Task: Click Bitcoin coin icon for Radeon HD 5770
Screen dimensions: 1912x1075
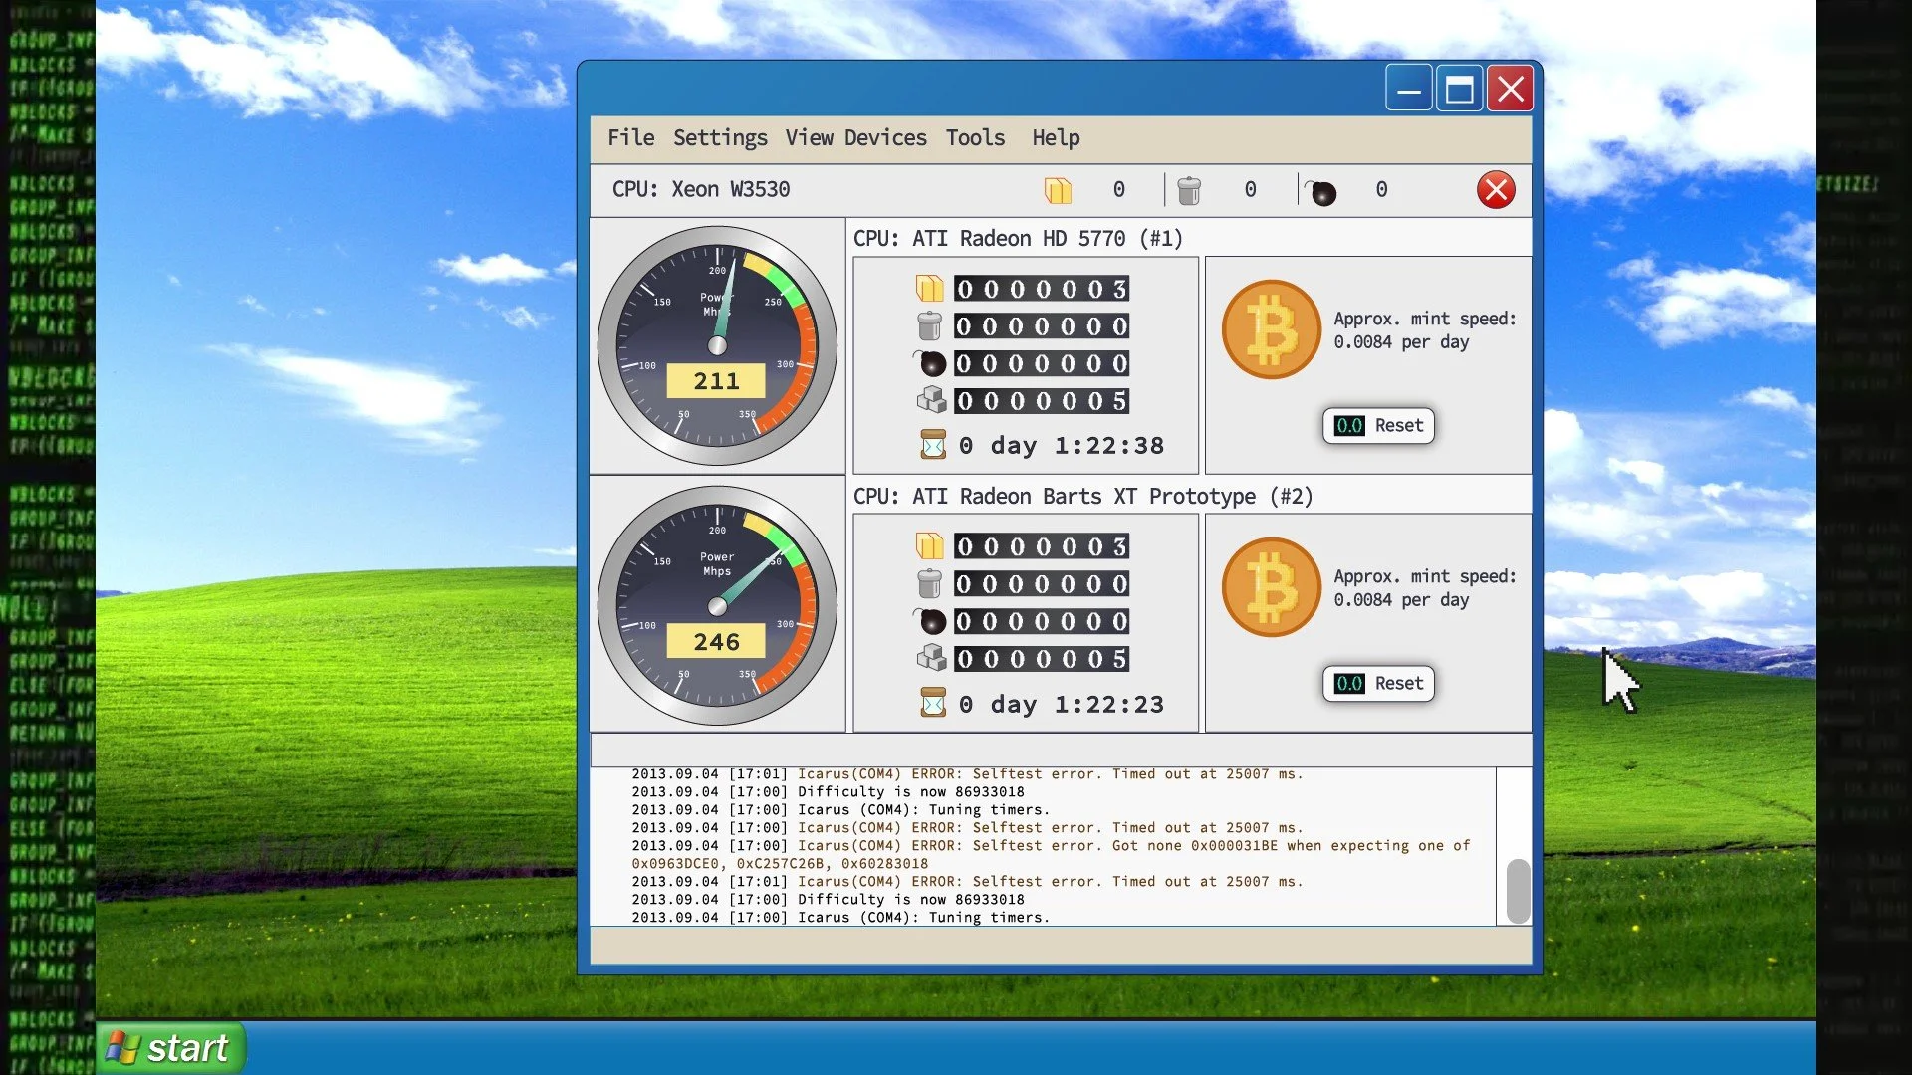Action: pyautogui.click(x=1271, y=329)
